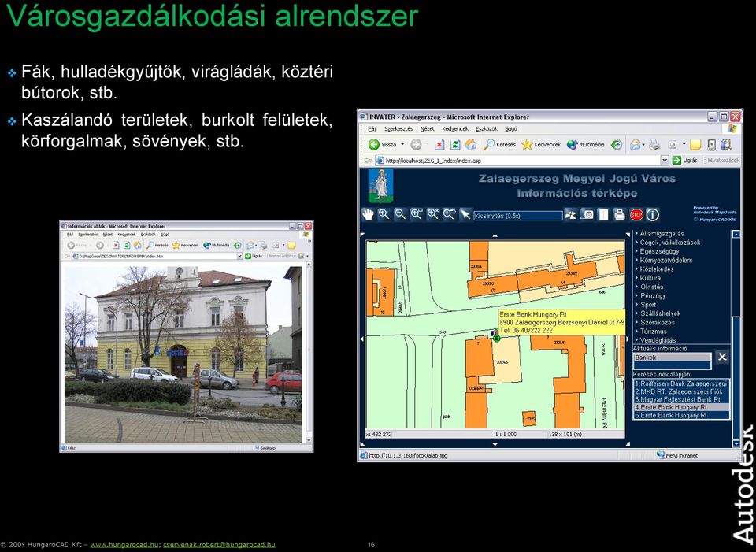Click Multimédia in INVATER browser toolbar
756x552 pixels.
585,145
